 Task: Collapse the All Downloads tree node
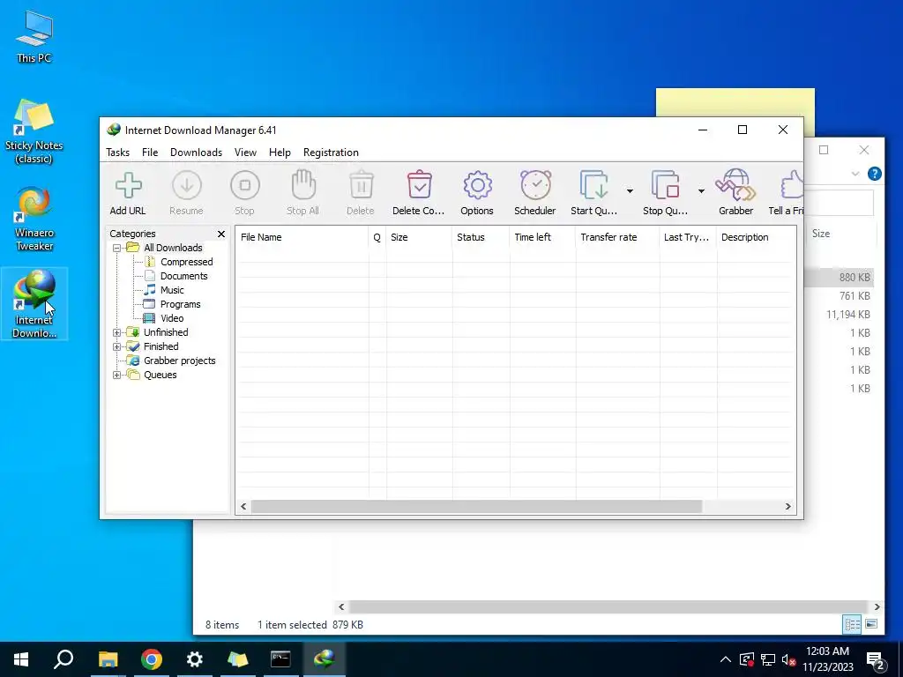coord(117,248)
